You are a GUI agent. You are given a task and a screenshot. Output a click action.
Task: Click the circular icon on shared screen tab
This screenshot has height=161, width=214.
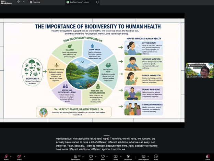97,2
